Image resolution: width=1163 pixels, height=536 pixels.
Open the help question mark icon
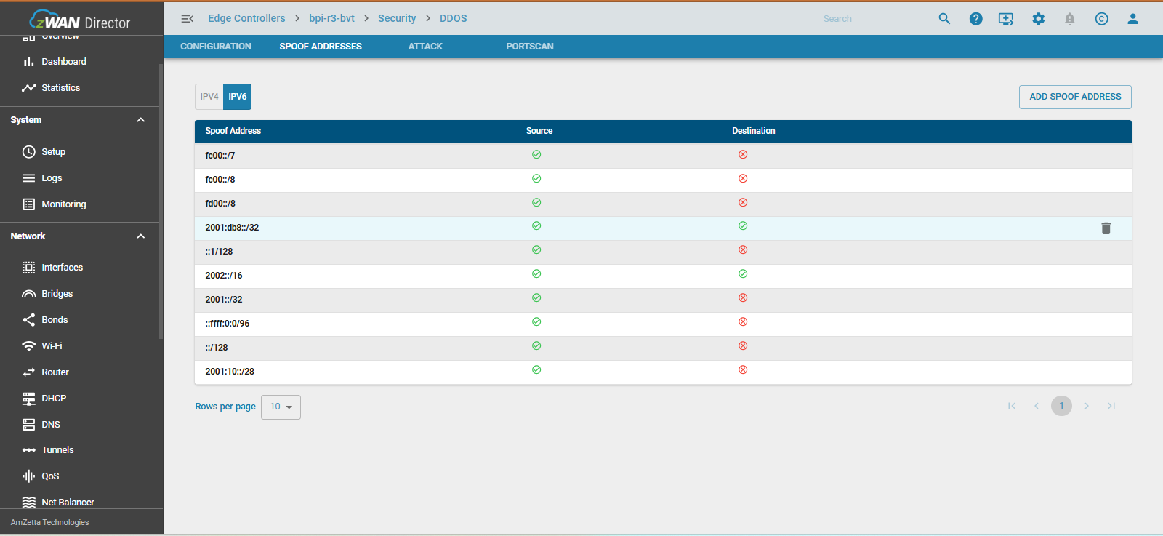coord(975,19)
